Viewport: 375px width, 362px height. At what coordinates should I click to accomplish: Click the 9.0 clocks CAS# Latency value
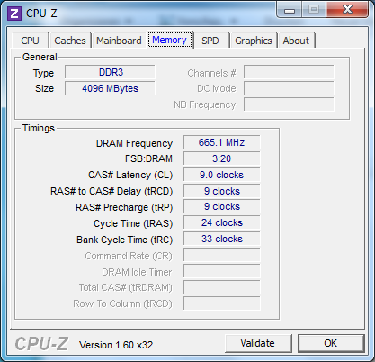(x=222, y=175)
